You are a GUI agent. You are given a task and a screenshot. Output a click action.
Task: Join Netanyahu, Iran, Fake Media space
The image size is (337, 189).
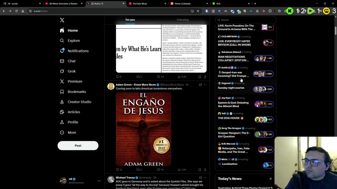(x=245, y=148)
